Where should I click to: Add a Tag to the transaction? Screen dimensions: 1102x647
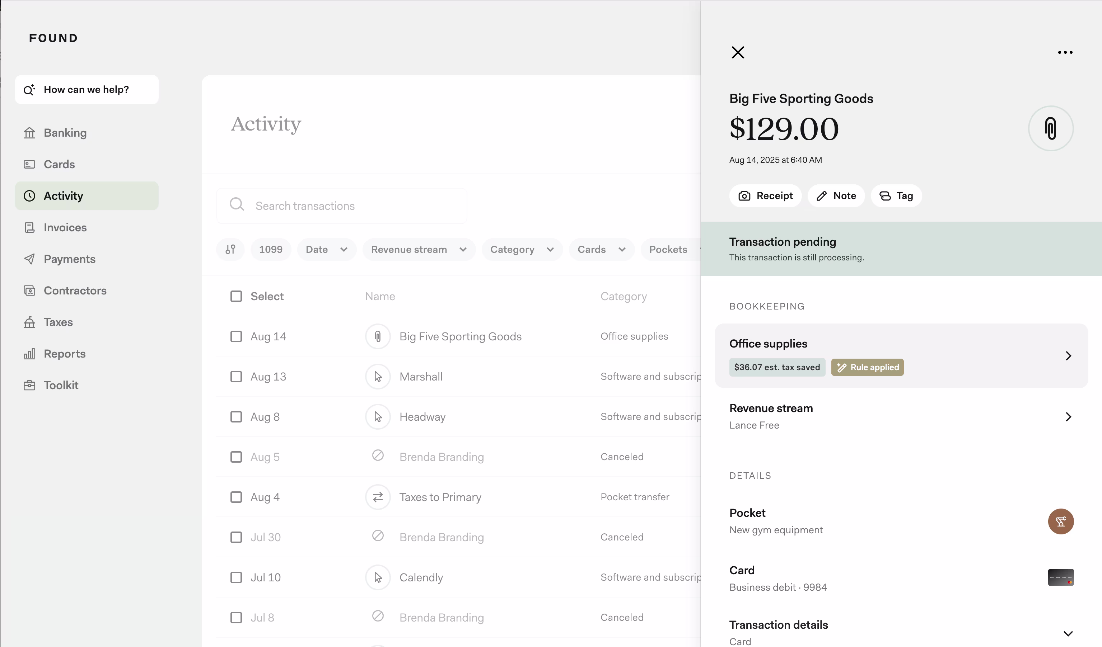(896, 196)
